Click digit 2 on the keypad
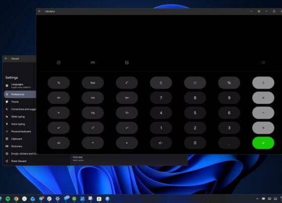 click(195, 128)
